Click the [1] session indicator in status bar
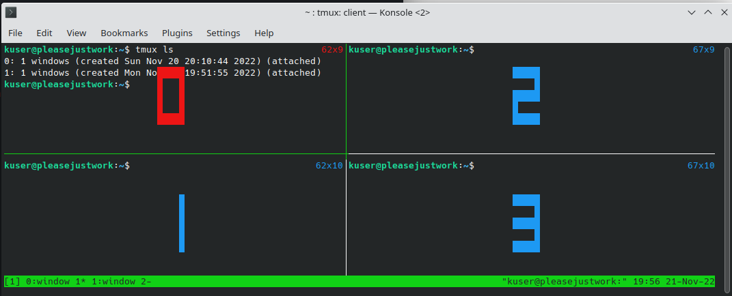This screenshot has width=732, height=296. pos(12,282)
